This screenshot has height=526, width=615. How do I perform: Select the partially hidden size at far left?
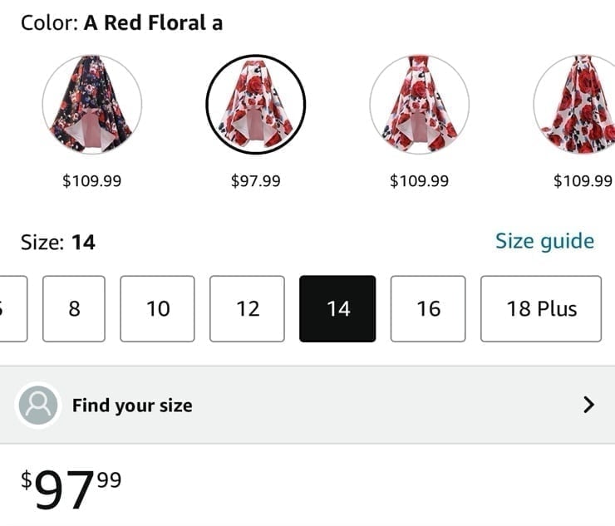[13, 308]
